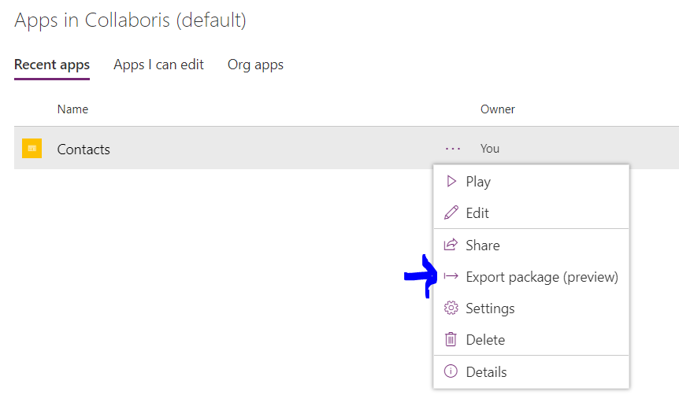
Task: Open the Contacts row ellipsis menu
Action: [452, 149]
